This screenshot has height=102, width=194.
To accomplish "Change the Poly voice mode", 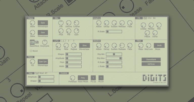I will 83,78.
